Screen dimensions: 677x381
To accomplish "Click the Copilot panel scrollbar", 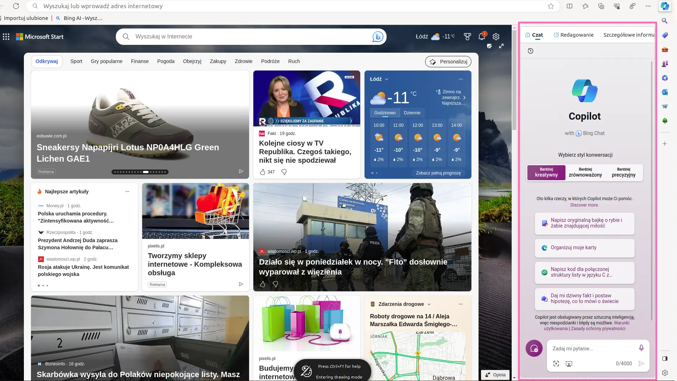I will pyautogui.click(x=652, y=190).
